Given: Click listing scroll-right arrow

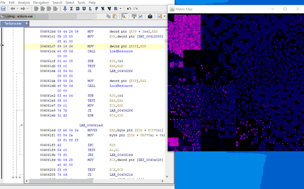Looking at the screenshot, I should [x=162, y=181].
